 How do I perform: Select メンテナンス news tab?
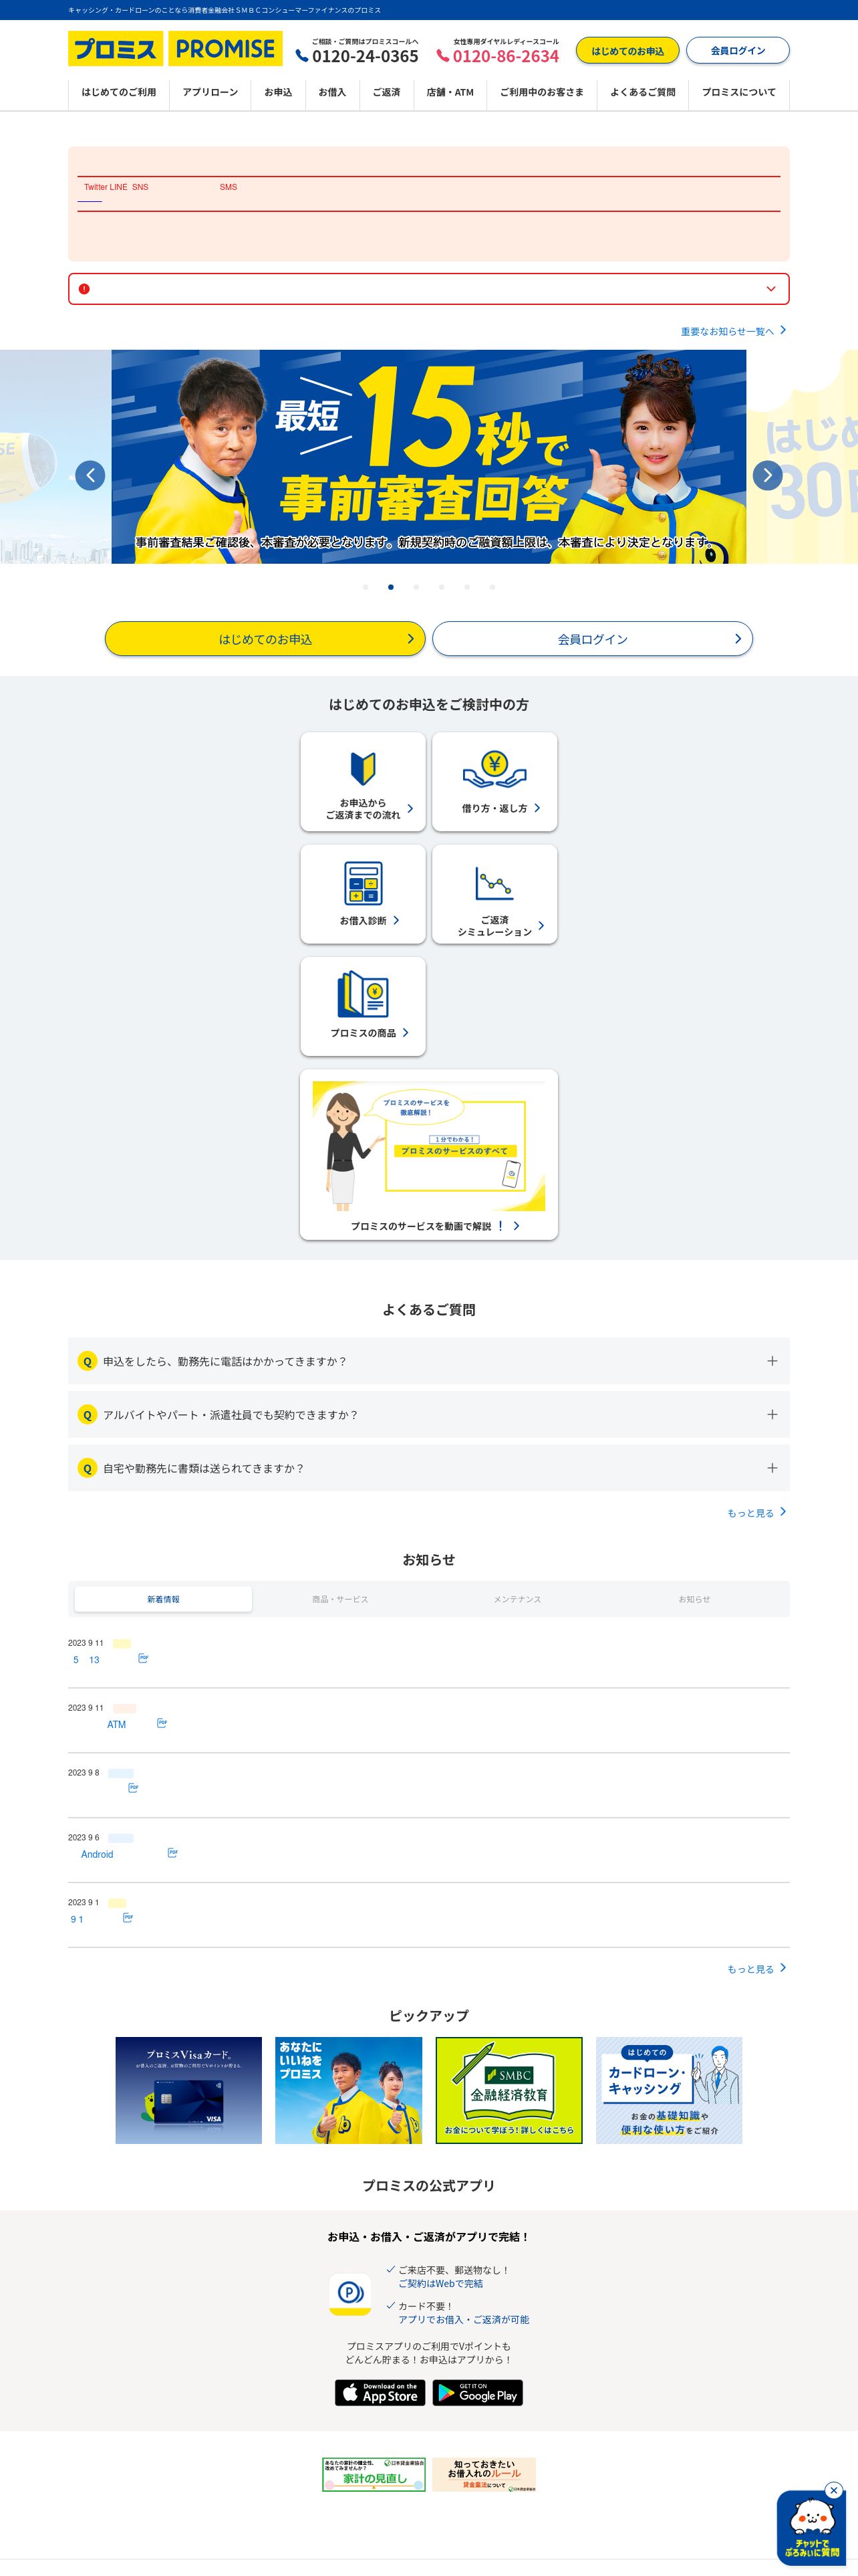[x=517, y=1599]
